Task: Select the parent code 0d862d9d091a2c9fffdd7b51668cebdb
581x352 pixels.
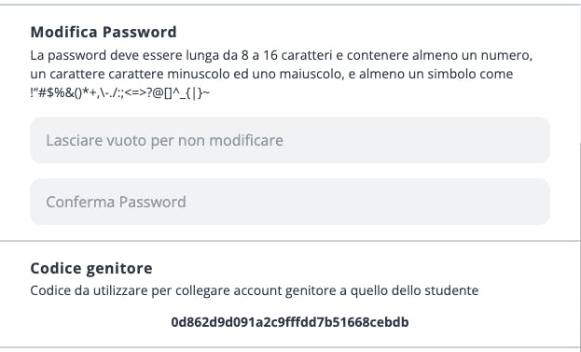Action: pos(290,322)
